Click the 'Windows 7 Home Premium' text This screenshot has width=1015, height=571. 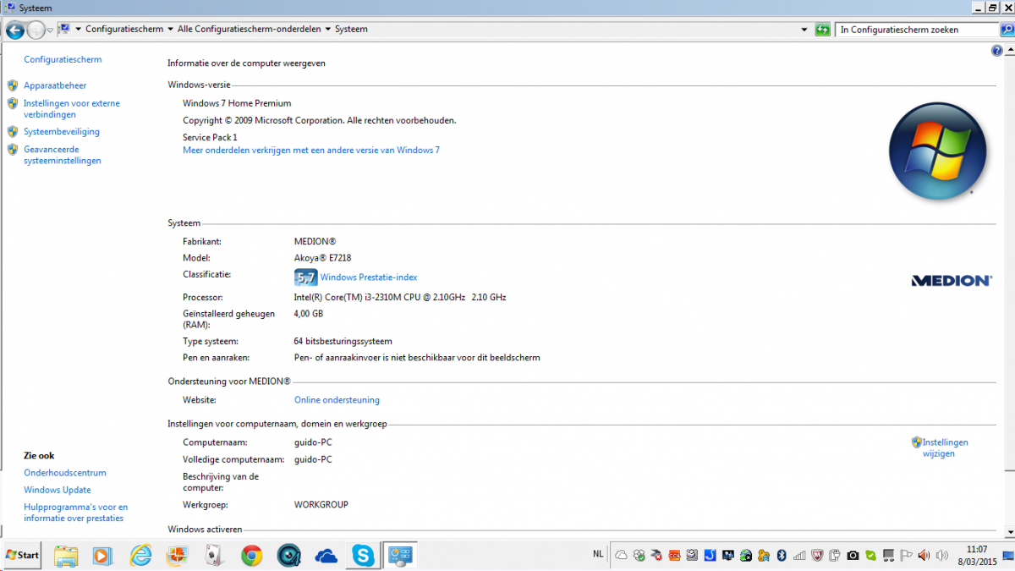(237, 103)
